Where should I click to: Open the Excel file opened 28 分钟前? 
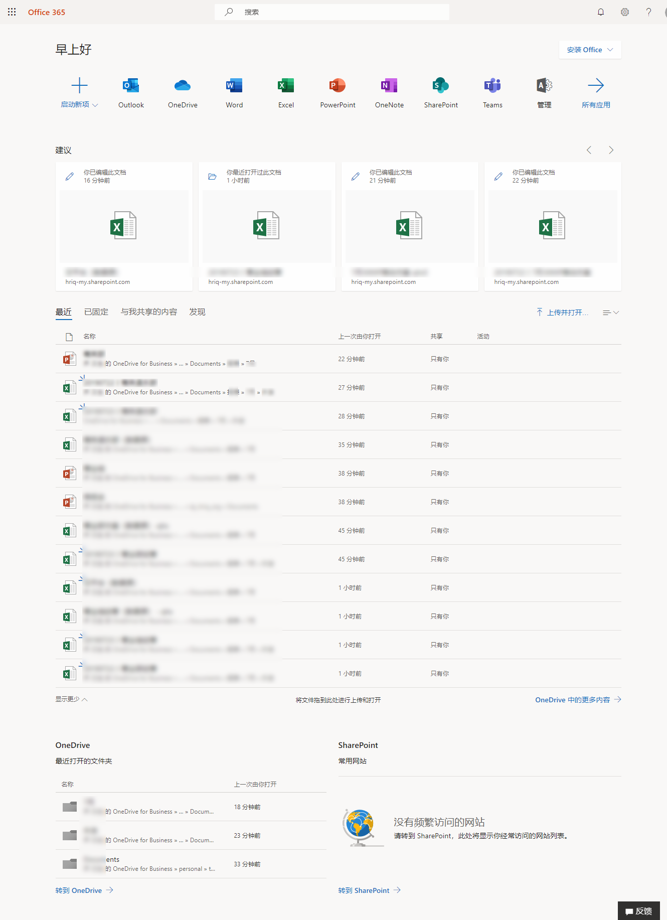pyautogui.click(x=338, y=416)
